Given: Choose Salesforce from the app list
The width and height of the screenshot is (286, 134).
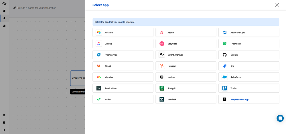Looking at the screenshot, I should pos(249,77).
